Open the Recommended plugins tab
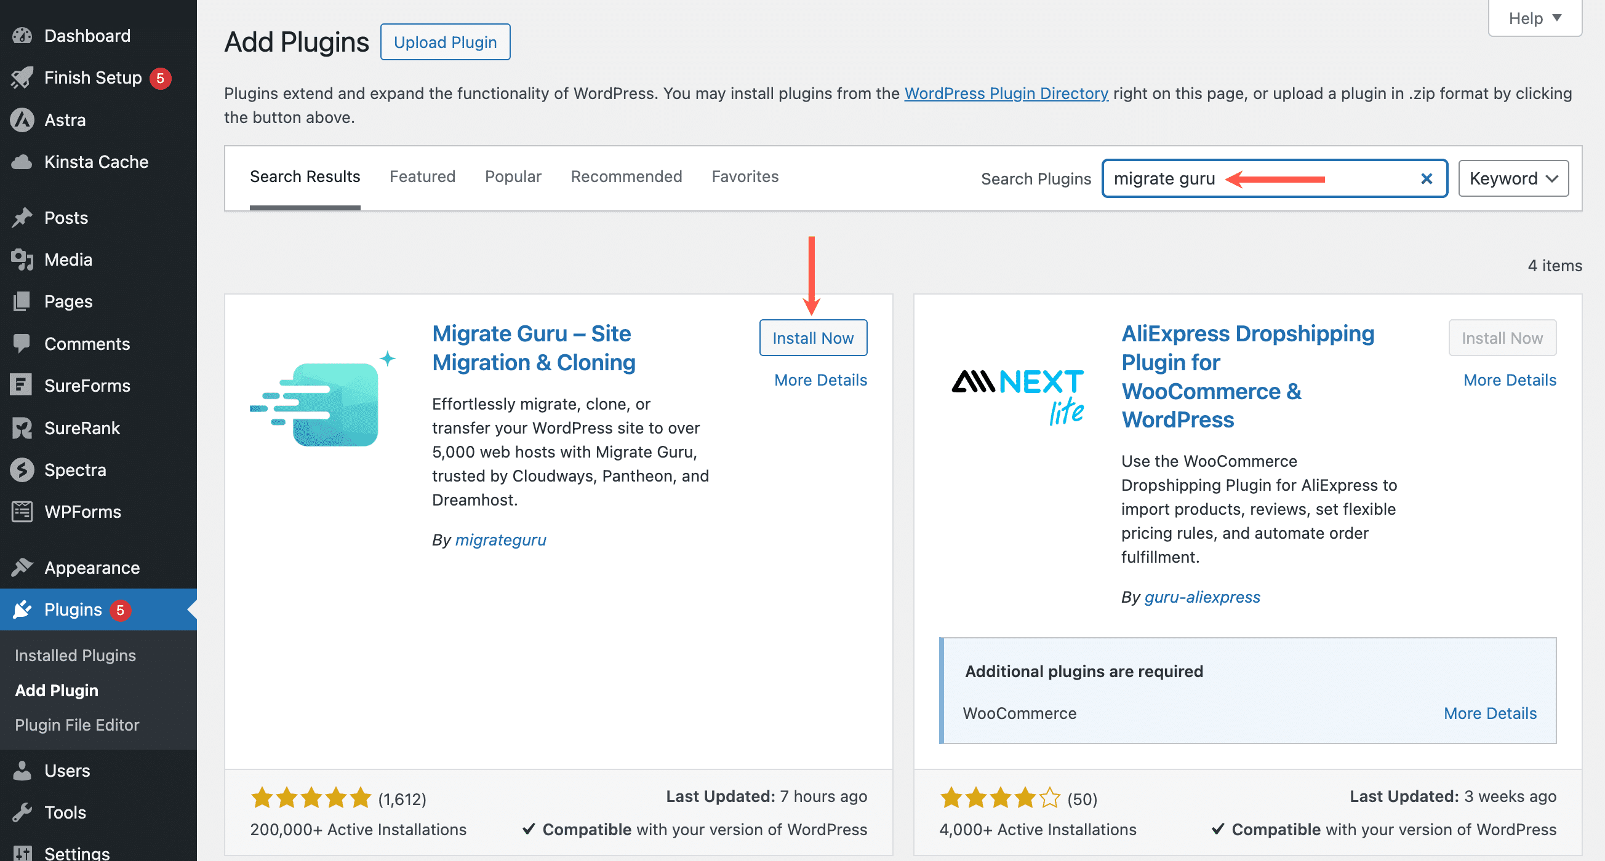Screen dimensions: 1605x861 [x=626, y=177]
